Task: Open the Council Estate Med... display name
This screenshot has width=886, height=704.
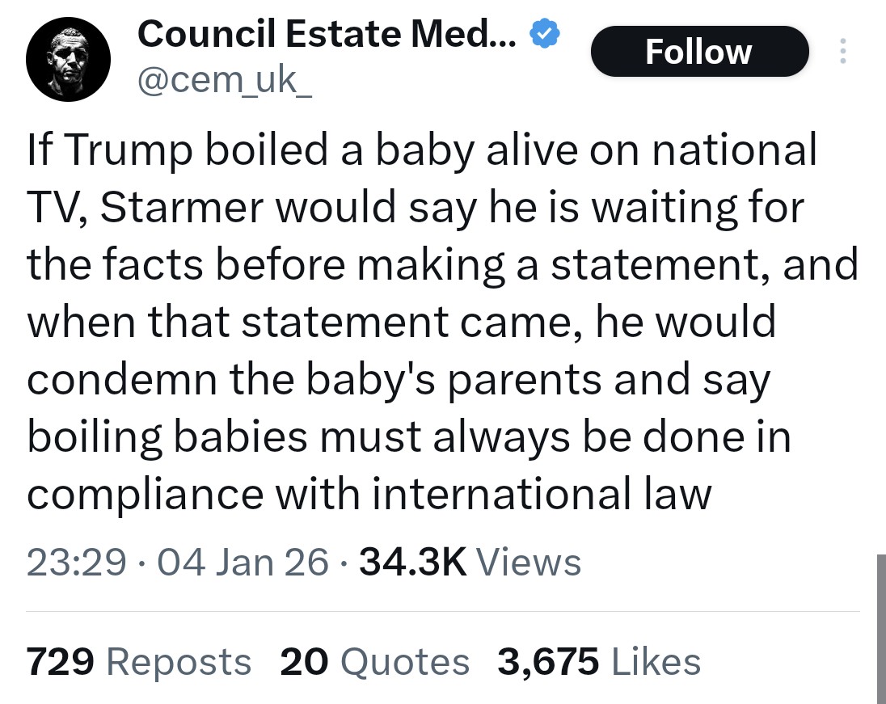Action: (327, 34)
